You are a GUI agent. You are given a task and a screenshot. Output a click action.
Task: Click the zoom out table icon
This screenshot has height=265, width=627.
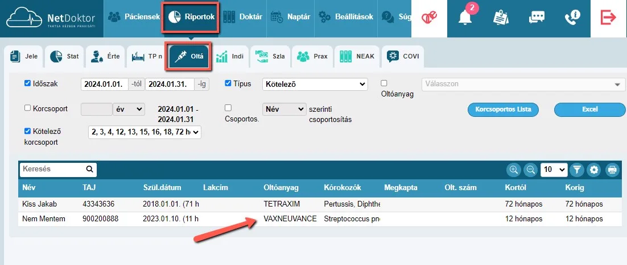click(531, 170)
